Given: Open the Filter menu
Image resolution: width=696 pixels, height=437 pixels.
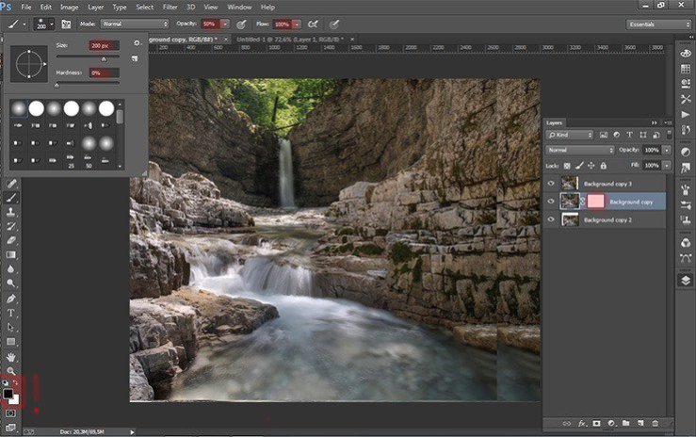Looking at the screenshot, I should point(172,7).
